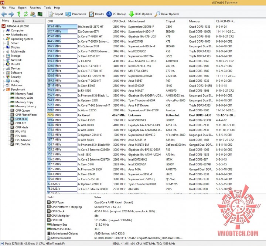Screen dimensions: 266x246
Task: Select the Security tree item
Action: [14, 77]
